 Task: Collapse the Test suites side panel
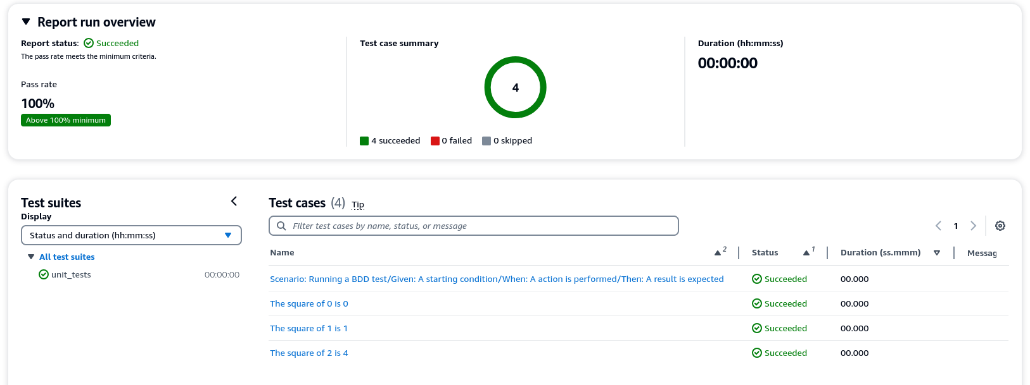234,201
